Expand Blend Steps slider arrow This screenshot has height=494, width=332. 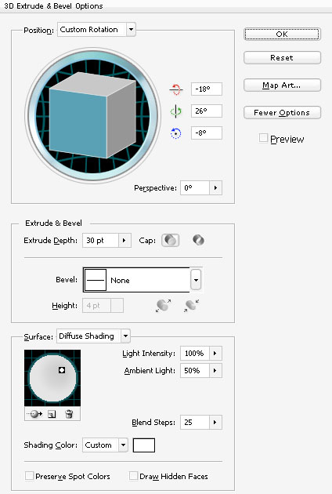215,422
